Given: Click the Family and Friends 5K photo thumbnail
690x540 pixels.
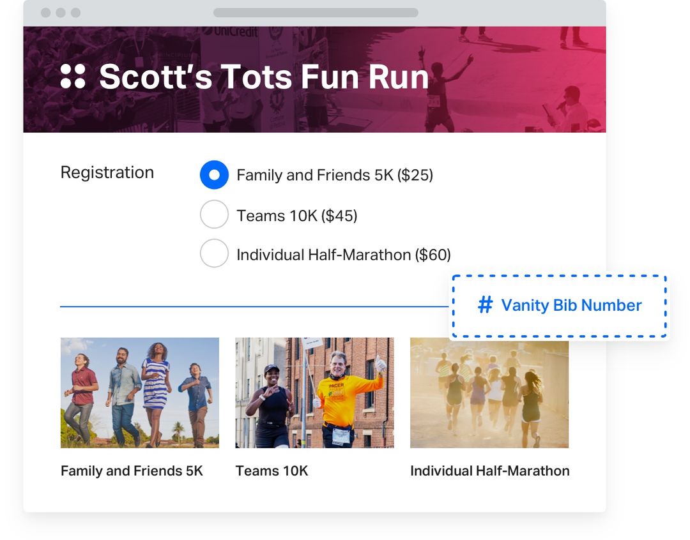Looking at the screenshot, I should (139, 393).
